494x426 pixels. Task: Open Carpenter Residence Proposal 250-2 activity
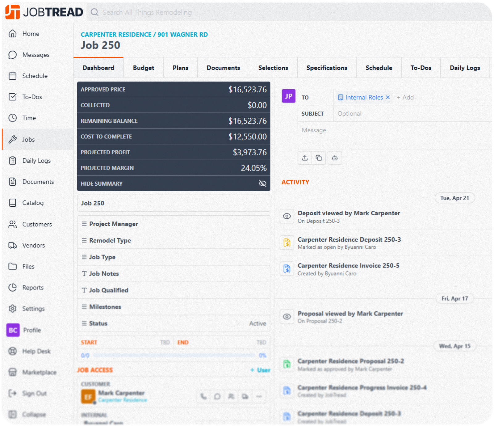[x=351, y=361]
